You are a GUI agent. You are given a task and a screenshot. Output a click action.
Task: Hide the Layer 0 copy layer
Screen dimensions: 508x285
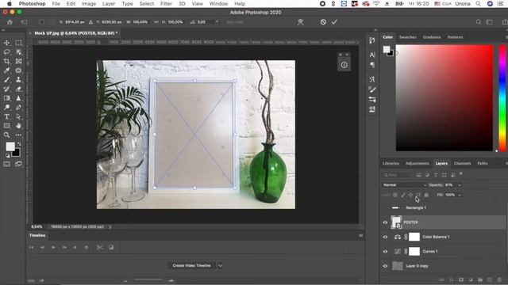click(x=385, y=266)
